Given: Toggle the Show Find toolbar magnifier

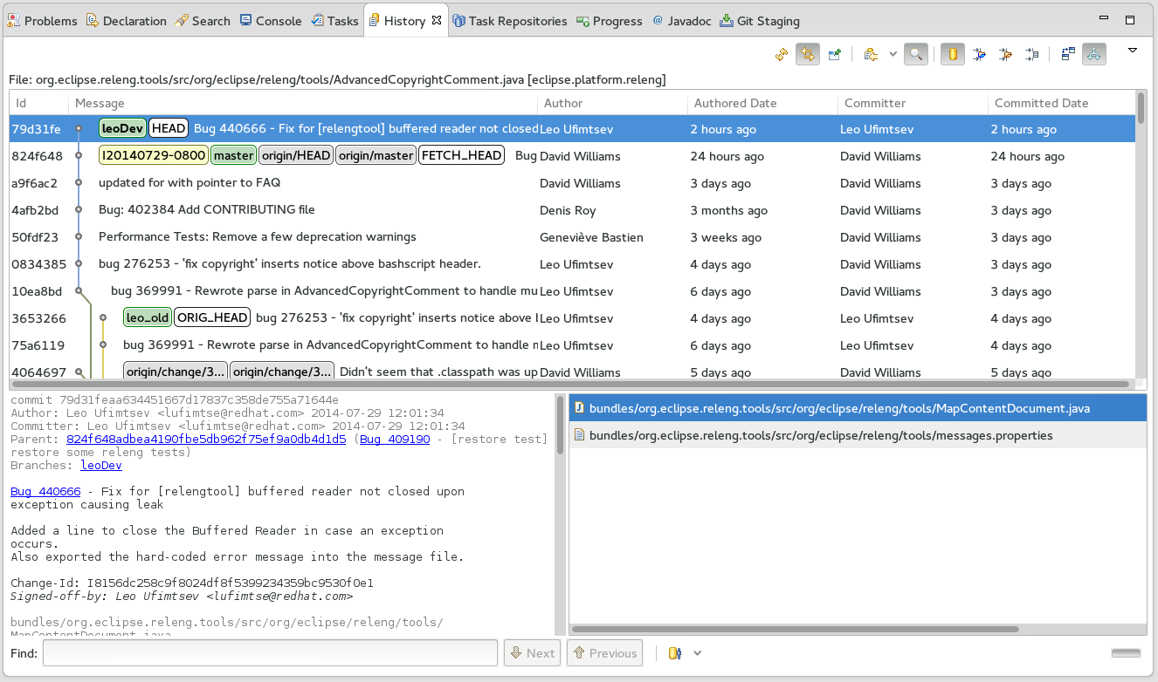Looking at the screenshot, I should 915,55.
